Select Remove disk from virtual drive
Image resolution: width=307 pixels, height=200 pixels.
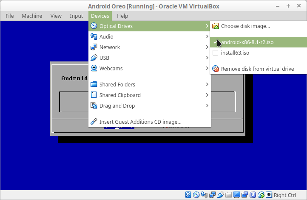(x=259, y=69)
